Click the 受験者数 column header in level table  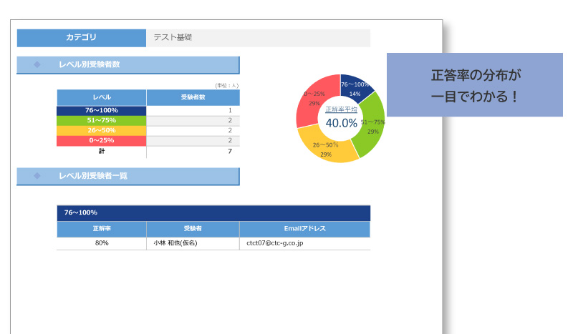pos(193,97)
